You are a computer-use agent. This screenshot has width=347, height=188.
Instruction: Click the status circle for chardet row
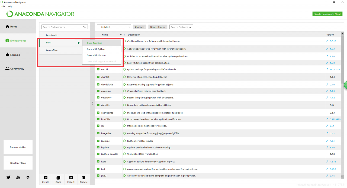[124, 77]
